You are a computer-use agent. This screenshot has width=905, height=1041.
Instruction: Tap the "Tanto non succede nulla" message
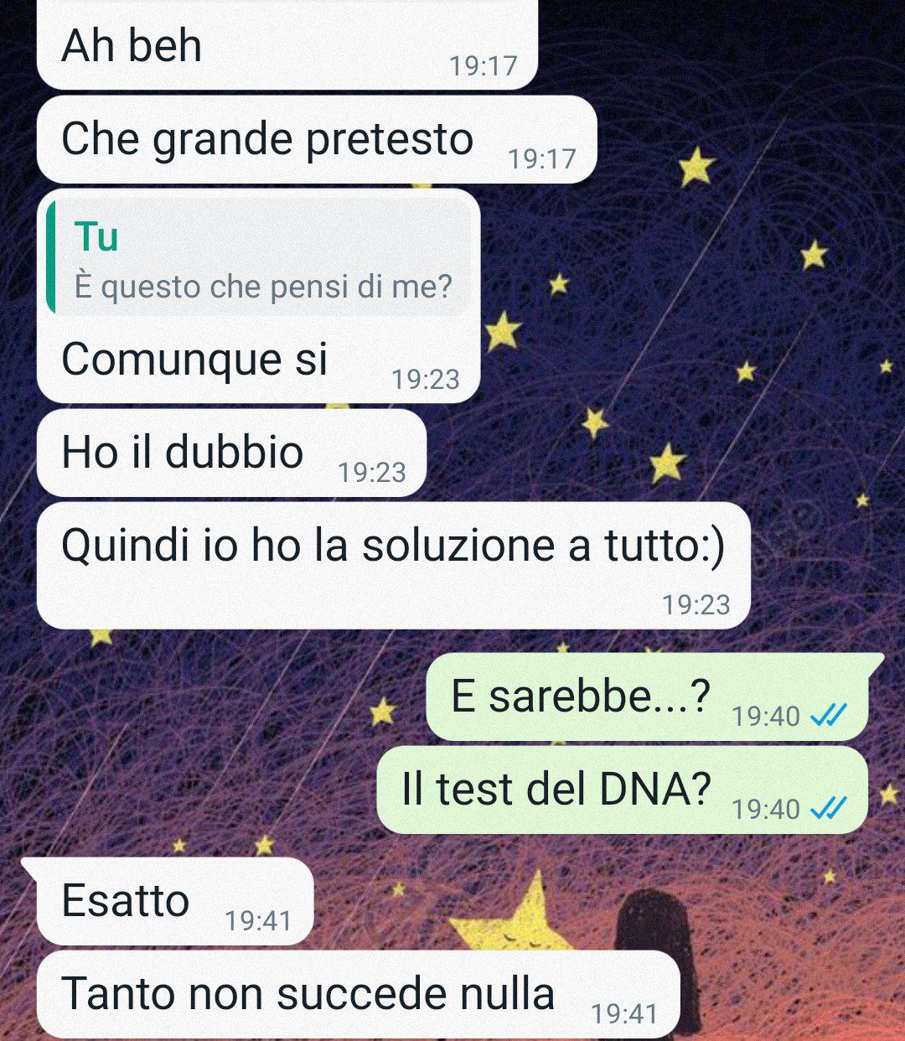click(358, 994)
